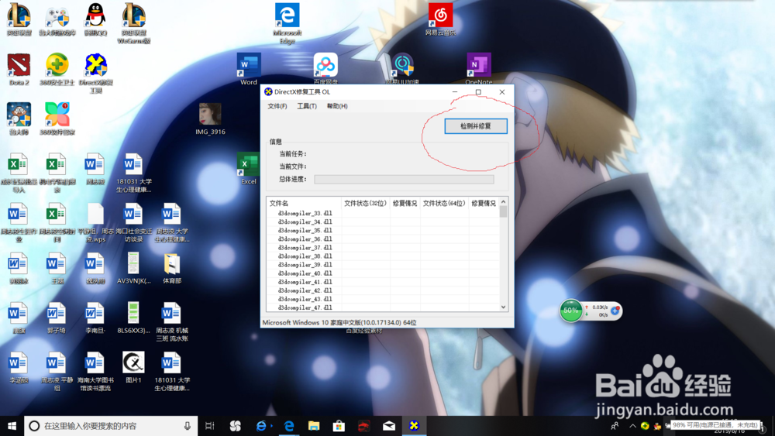
Task: Open the DirectX修复工具 desktop shortcut
Action: coord(95,74)
